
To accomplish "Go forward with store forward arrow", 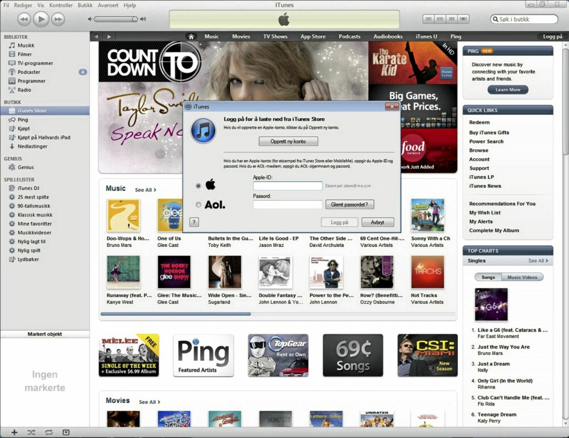I will click(109, 36).
